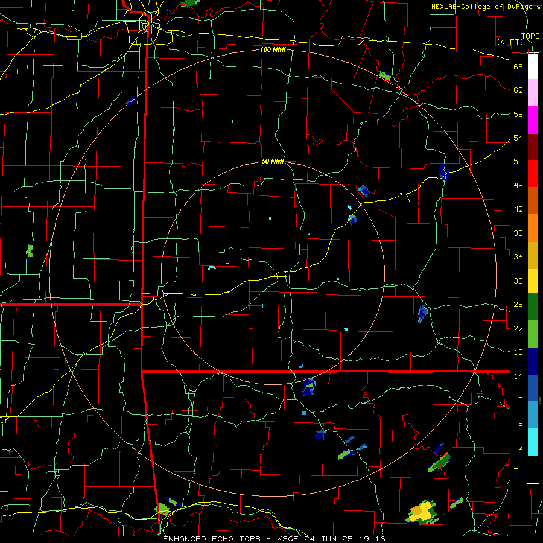
Task: Click the 6 legend scale number
Action: (x=520, y=423)
